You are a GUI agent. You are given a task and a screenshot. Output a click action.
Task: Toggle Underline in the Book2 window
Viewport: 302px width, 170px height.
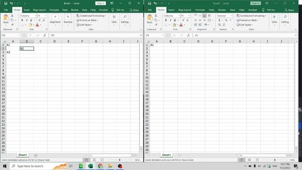[175, 20]
